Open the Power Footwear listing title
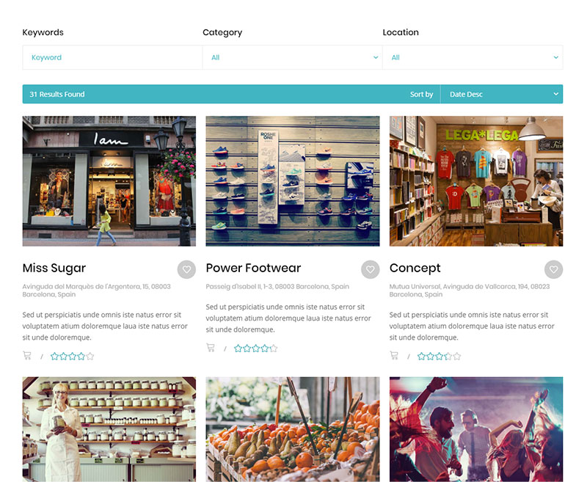 point(253,268)
